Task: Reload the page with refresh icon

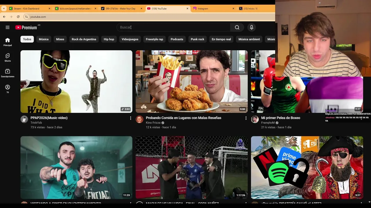Action: [x=18, y=17]
